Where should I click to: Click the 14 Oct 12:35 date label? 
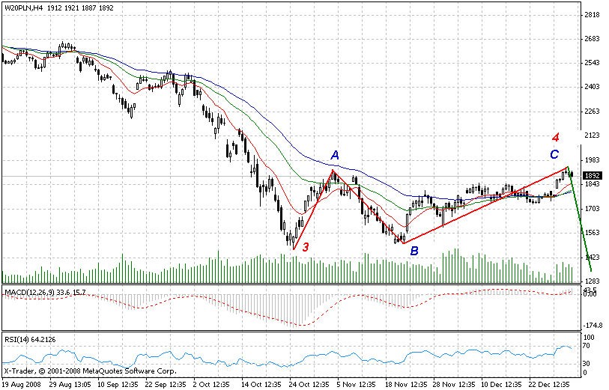[x=261, y=385]
